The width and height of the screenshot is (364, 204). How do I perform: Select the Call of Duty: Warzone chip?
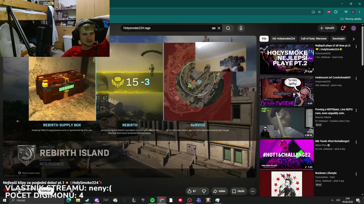pyautogui.click(x=314, y=39)
